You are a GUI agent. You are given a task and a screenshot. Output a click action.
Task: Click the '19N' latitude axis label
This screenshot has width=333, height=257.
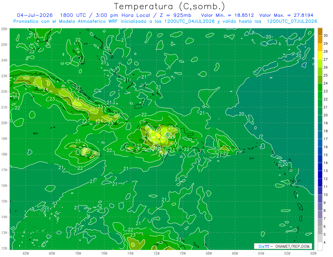[x=4, y=138]
